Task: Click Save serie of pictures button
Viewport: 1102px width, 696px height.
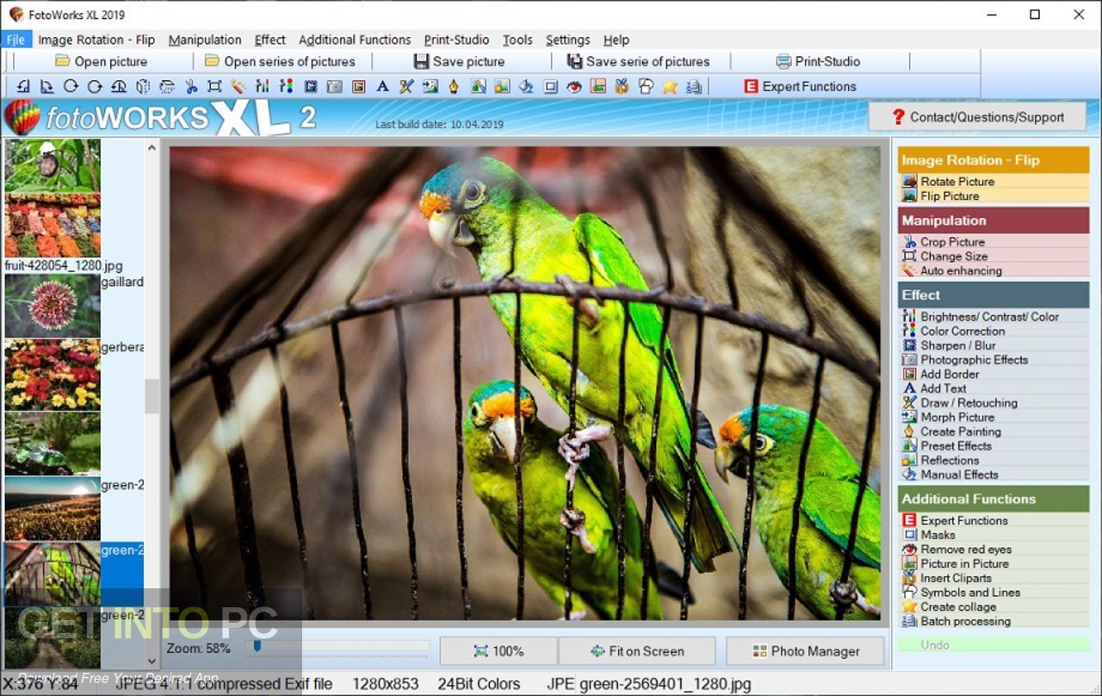Action: coord(638,61)
